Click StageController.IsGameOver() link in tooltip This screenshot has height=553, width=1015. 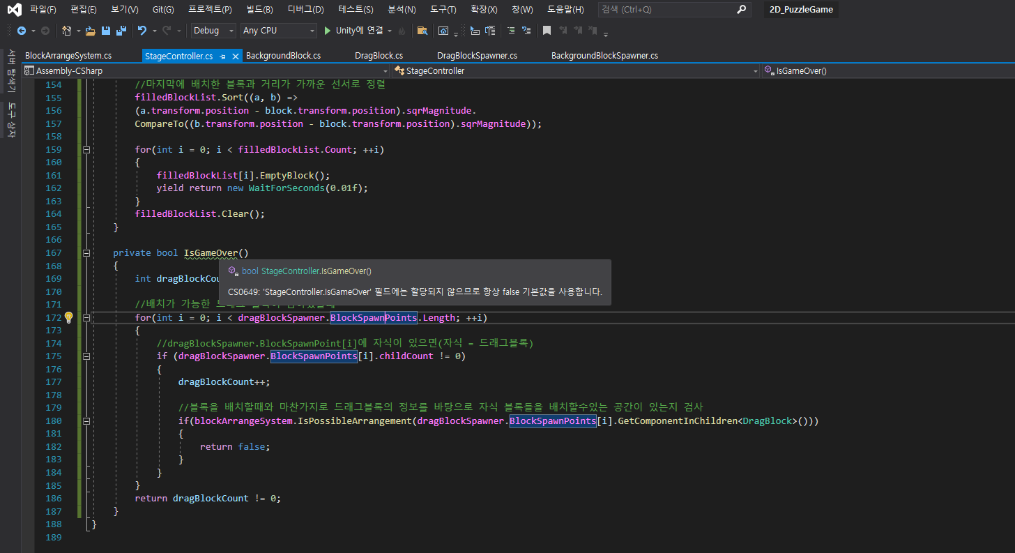[316, 271]
